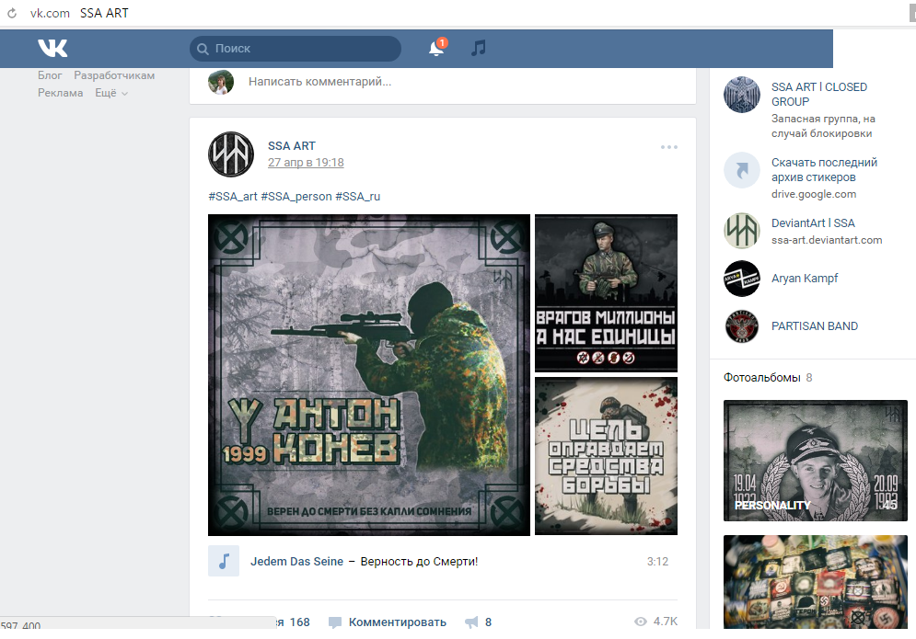
Task: Click the share megaphone icon under post
Action: [471, 622]
